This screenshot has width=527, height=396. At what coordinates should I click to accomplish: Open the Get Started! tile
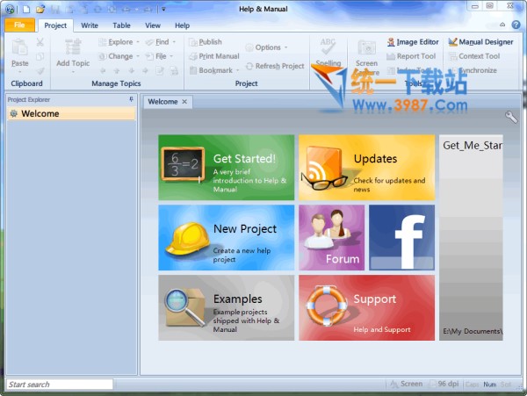pyautogui.click(x=227, y=168)
